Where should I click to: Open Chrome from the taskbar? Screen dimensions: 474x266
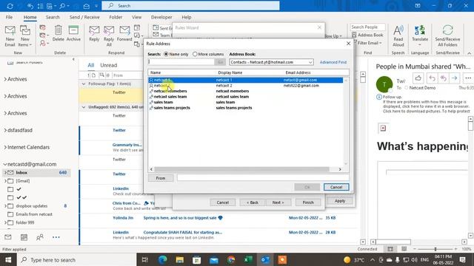(x=231, y=259)
